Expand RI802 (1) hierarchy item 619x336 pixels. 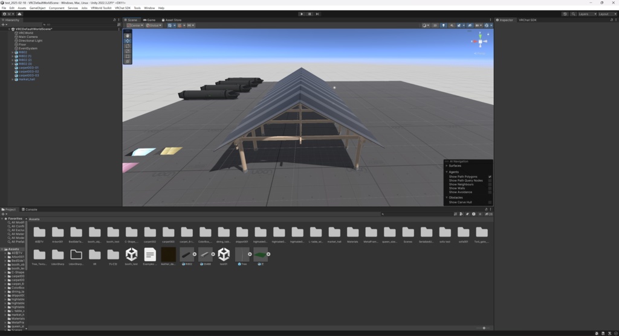13,56
